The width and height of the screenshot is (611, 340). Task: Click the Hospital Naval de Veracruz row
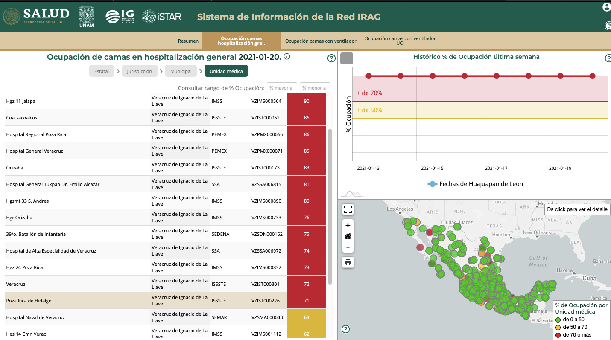(x=165, y=317)
